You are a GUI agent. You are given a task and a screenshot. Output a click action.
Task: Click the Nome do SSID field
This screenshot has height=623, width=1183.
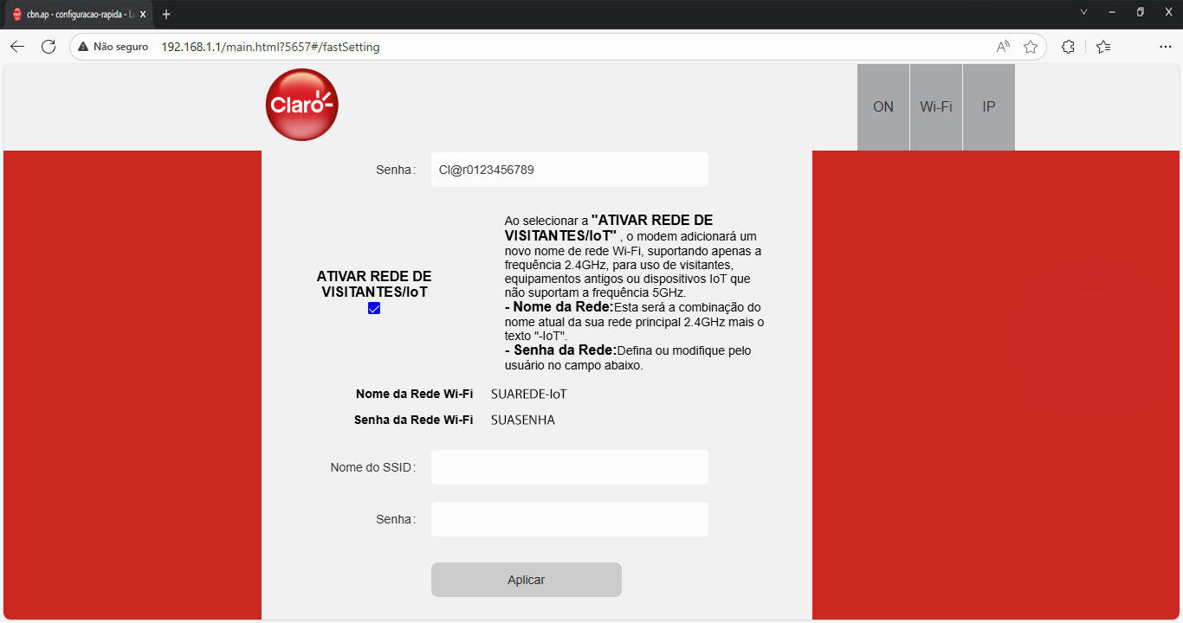tap(569, 467)
